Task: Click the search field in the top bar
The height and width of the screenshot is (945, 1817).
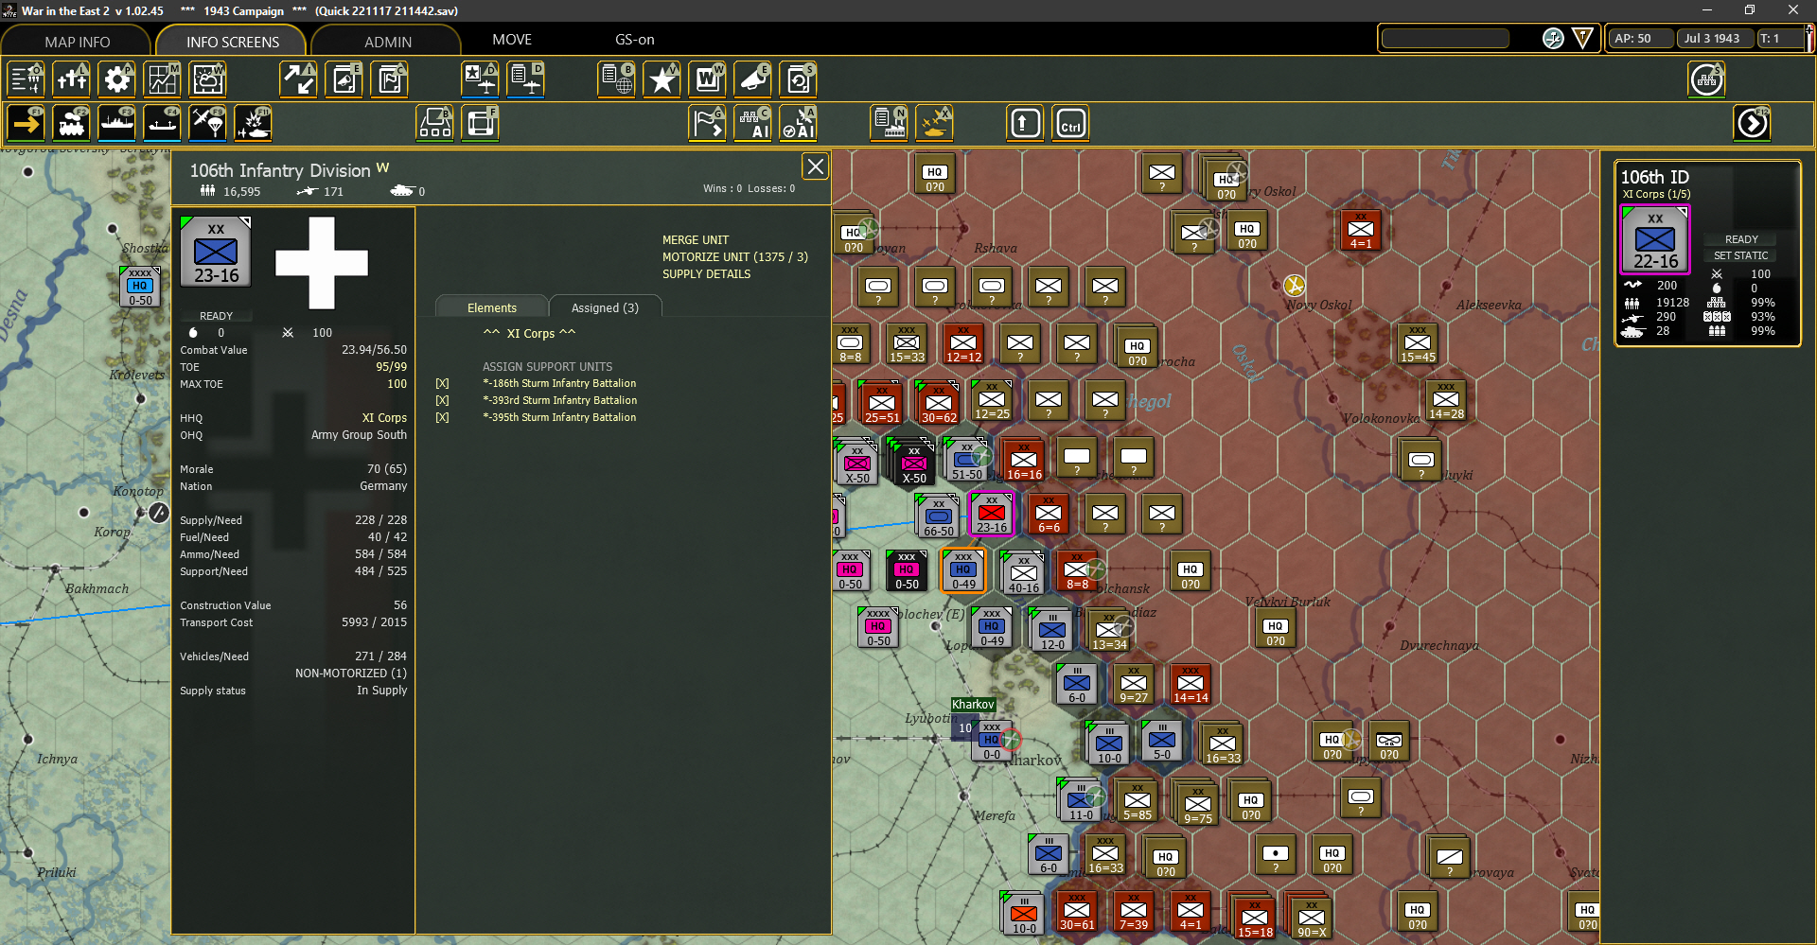Action: tap(1445, 38)
